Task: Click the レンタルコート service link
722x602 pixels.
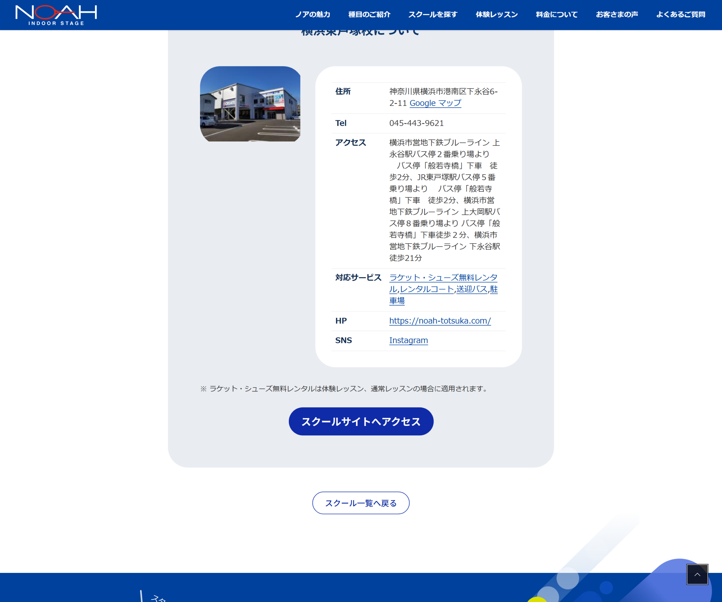Action: (427, 289)
